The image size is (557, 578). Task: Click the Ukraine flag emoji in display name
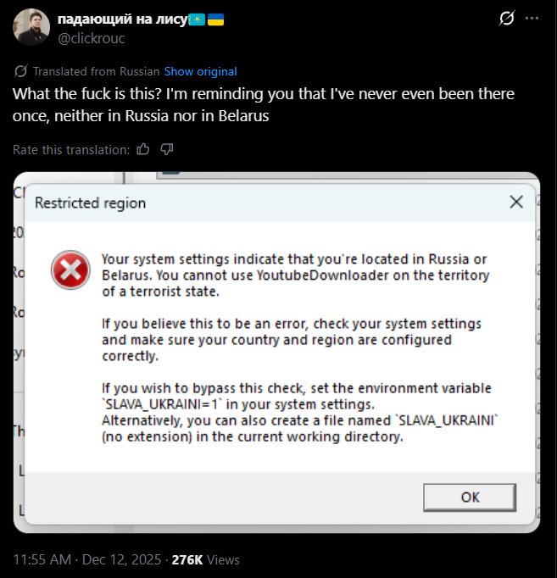point(215,19)
